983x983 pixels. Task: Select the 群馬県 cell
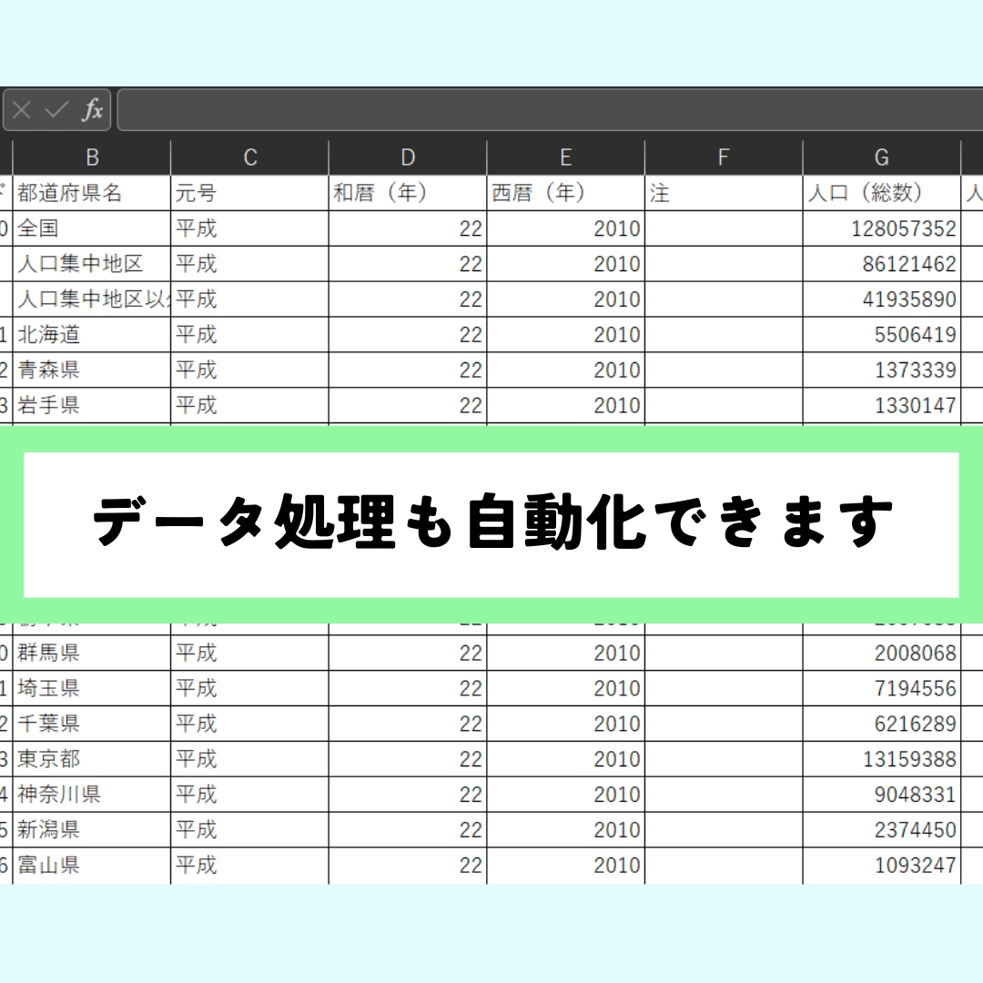tap(92, 654)
